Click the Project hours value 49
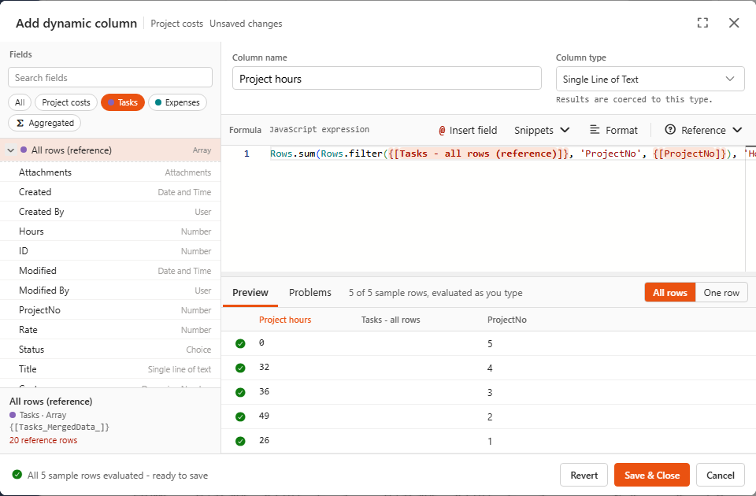756x496 pixels. pyautogui.click(x=264, y=416)
